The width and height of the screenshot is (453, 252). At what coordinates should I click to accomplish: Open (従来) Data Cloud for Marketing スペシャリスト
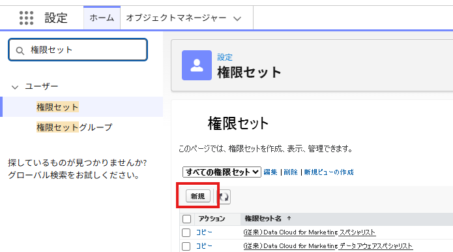click(310, 232)
